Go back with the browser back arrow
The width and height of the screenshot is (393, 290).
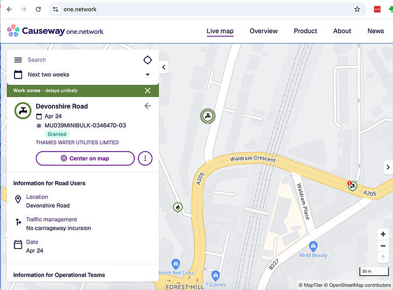[9, 9]
